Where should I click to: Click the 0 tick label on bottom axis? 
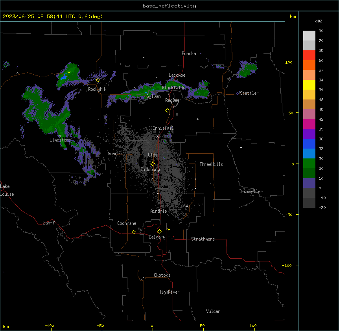[x=152, y=325]
